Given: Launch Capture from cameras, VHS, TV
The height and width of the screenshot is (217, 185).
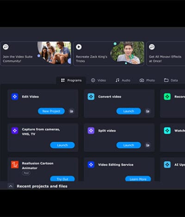Looking at the screenshot, I should [62, 145].
